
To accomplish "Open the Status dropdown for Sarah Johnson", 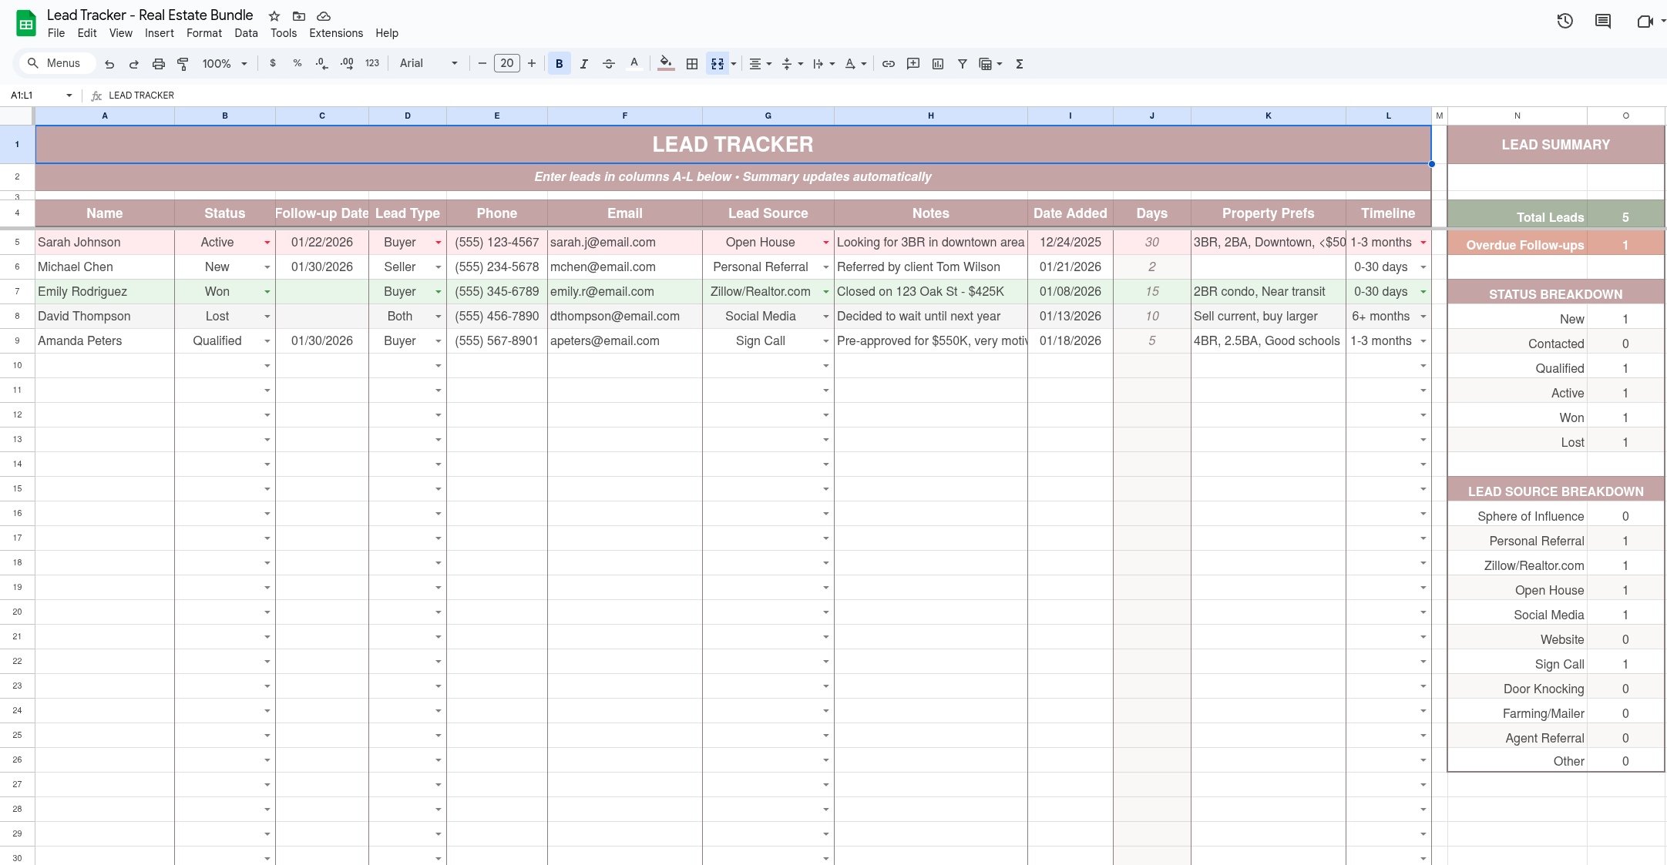I will 266,242.
